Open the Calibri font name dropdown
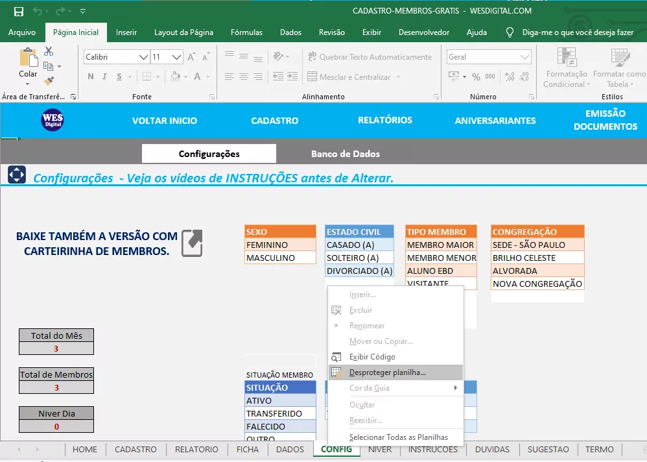Screen dimensions: 647x462 pyautogui.click(x=143, y=57)
